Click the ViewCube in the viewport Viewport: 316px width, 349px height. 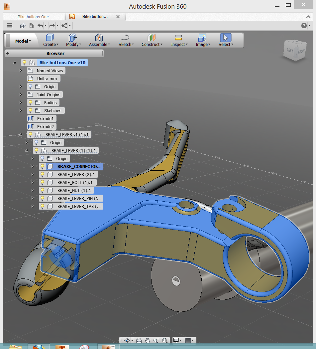click(x=295, y=50)
